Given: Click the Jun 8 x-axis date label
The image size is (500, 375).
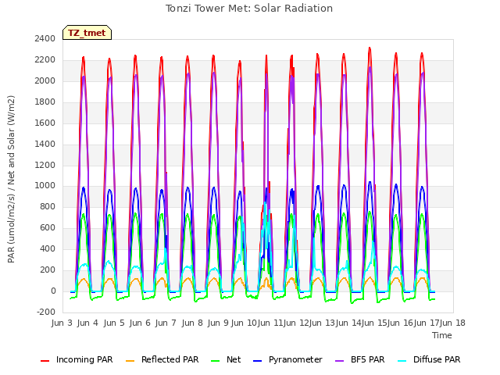Looking at the screenshot, I should (x=192, y=323).
